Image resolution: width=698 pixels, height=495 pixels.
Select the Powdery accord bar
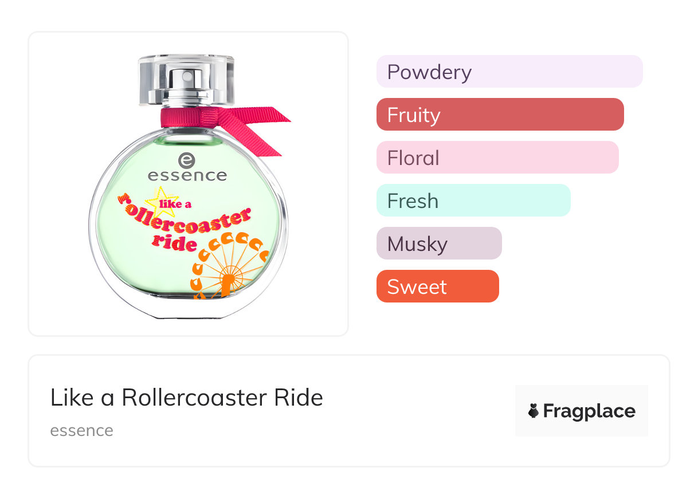click(509, 72)
